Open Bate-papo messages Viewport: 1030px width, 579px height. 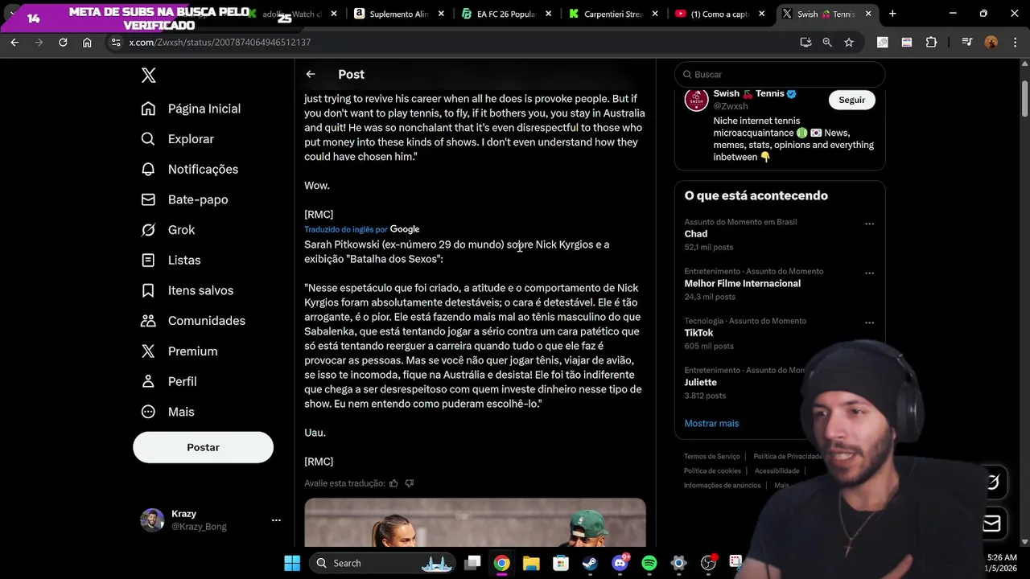[x=184, y=199]
